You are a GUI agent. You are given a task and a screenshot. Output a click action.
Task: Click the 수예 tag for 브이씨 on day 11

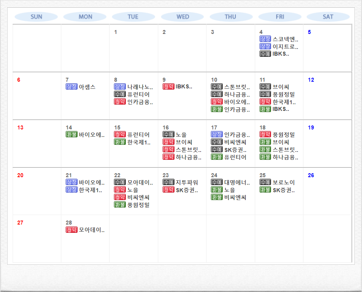[265, 86]
